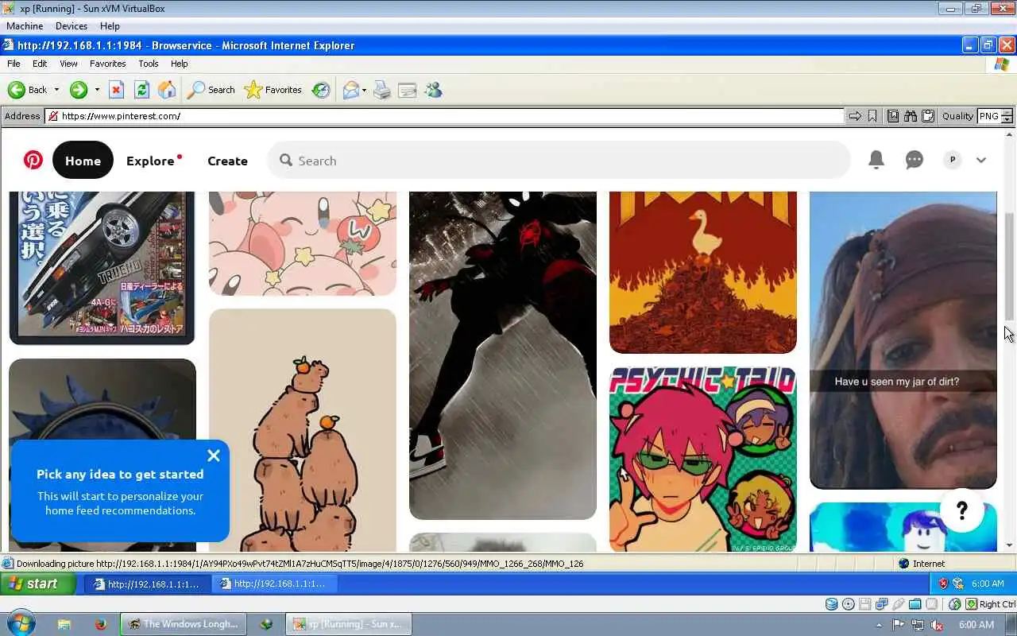
Task: Open the host taskbar folder icon
Action: pos(64,624)
